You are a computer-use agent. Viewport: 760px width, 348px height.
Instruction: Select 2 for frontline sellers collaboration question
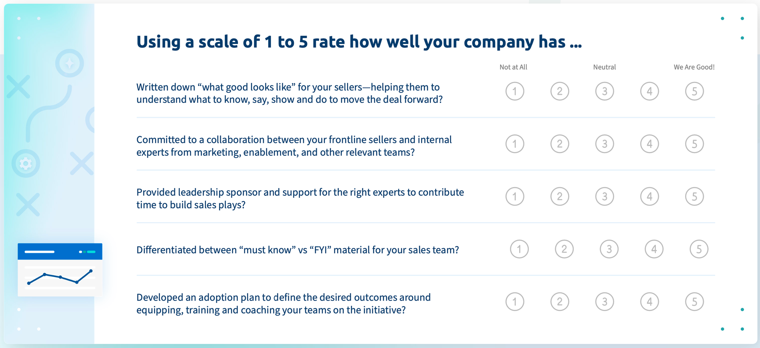click(560, 144)
